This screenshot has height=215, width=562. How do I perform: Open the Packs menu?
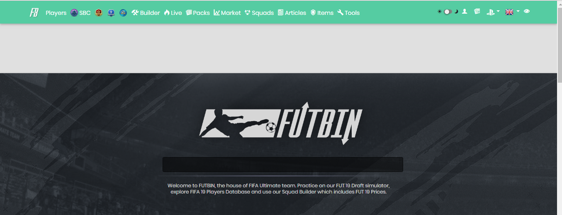click(x=198, y=13)
